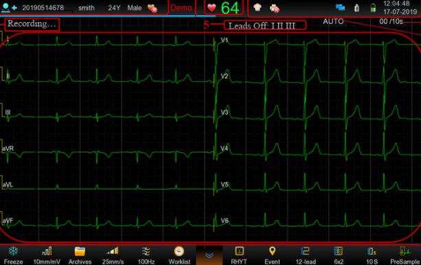
Task: Check the battery status icon
Action: tap(373, 8)
